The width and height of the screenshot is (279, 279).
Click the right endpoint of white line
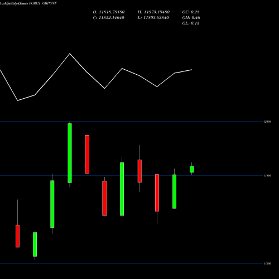click(x=192, y=70)
